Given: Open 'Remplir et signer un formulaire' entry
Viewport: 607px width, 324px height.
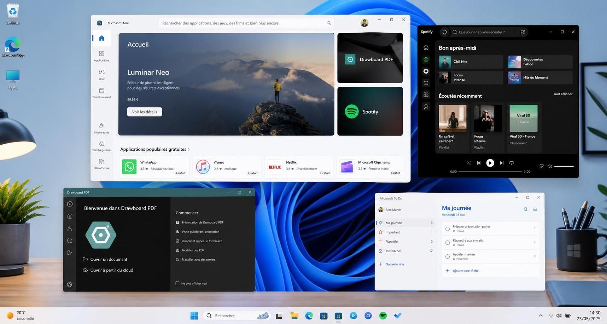Looking at the screenshot, I should point(199,241).
